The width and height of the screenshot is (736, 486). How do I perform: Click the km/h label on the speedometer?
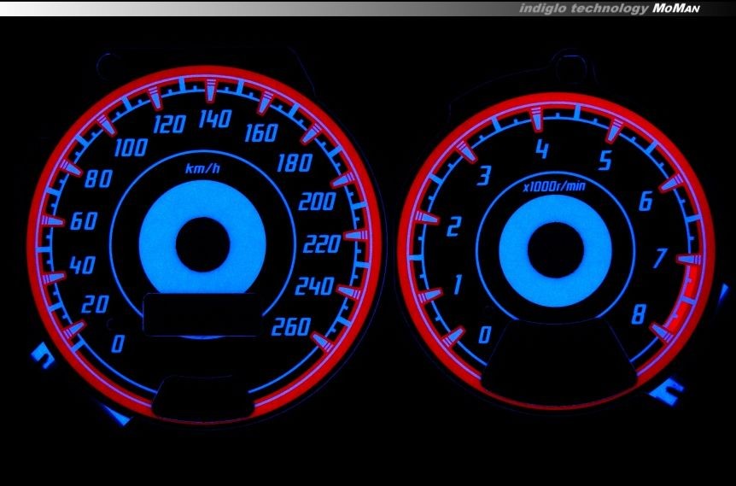[x=203, y=168]
